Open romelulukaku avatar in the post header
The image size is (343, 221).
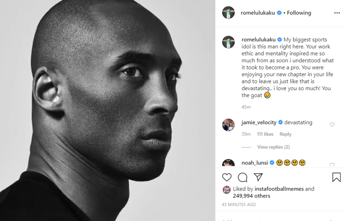[x=228, y=12]
